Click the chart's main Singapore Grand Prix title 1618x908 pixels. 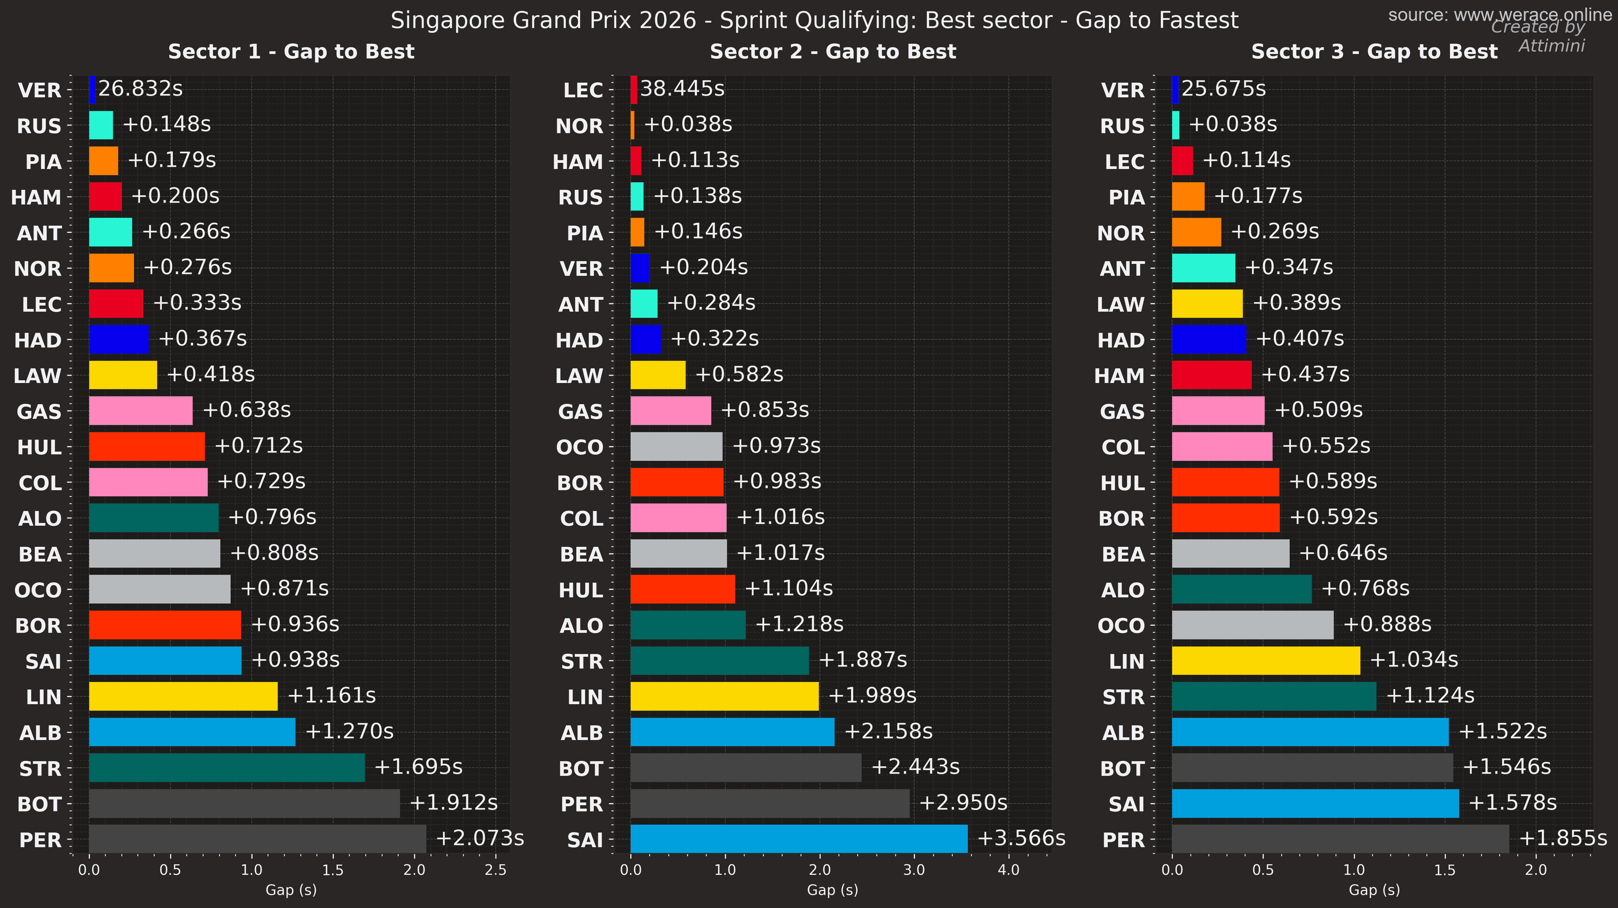click(x=814, y=21)
